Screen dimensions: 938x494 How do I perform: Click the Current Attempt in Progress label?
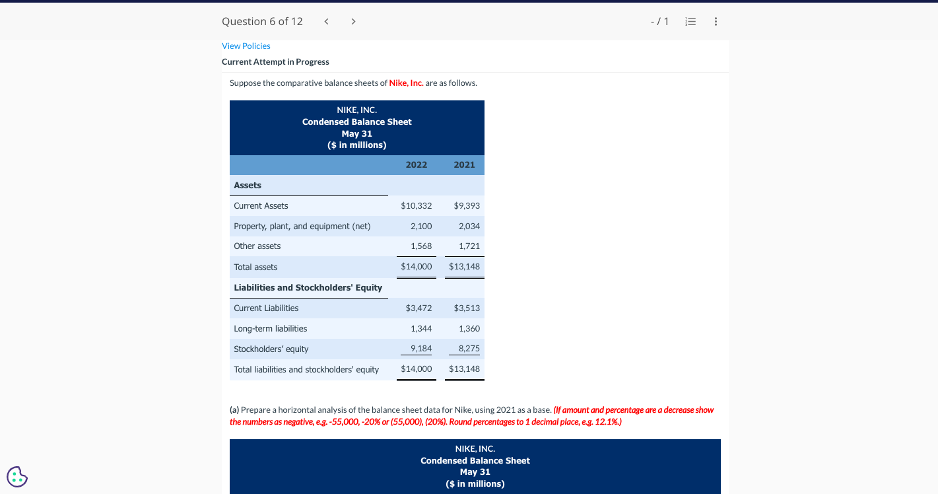pos(275,61)
